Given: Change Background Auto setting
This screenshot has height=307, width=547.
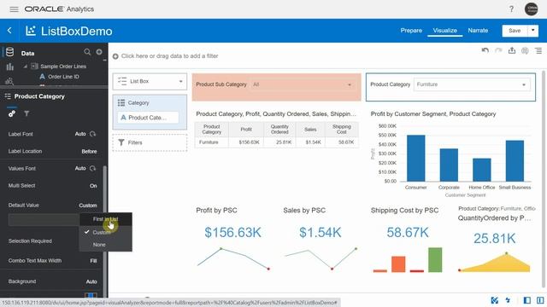Looking at the screenshot, I should [91, 281].
